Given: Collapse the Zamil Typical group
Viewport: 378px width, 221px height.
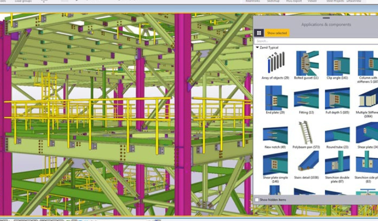Looking at the screenshot, I should (258, 48).
